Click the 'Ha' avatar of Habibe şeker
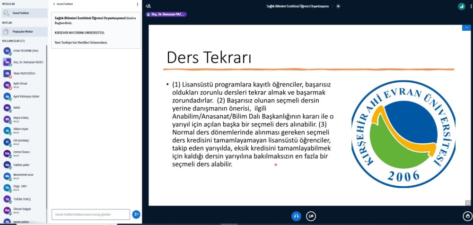Image resolution: width=473 pixels, height=225 pixels. click(7, 164)
